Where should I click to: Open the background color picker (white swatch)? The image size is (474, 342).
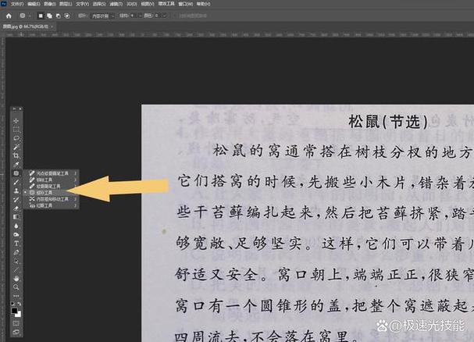point(19,315)
